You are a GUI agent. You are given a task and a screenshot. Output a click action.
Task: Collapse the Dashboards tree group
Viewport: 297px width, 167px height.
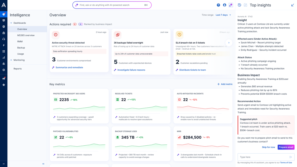tap(11, 23)
